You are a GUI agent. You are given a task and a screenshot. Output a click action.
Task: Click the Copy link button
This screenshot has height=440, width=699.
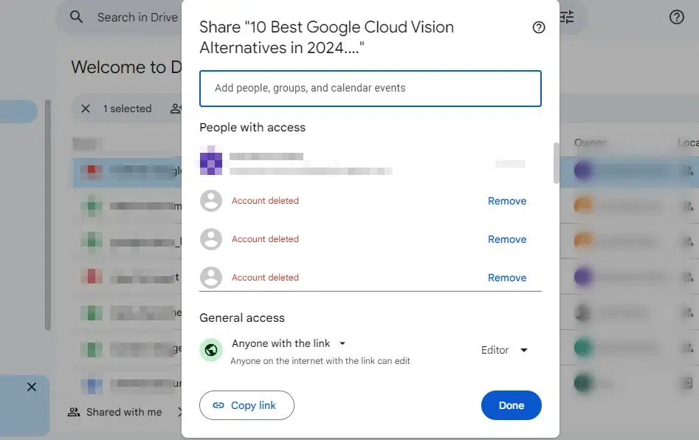(x=247, y=405)
